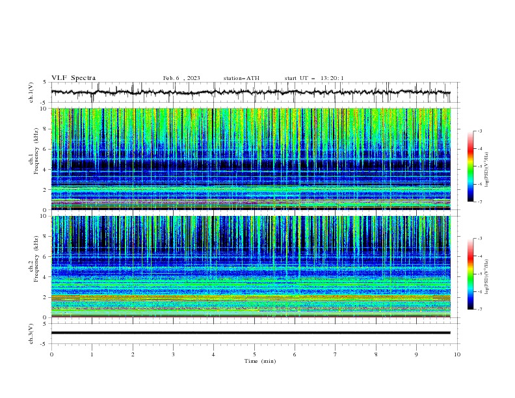Select the date text "Feb. 6 , 2023"
The width and height of the screenshot is (515, 398).
(x=181, y=78)
